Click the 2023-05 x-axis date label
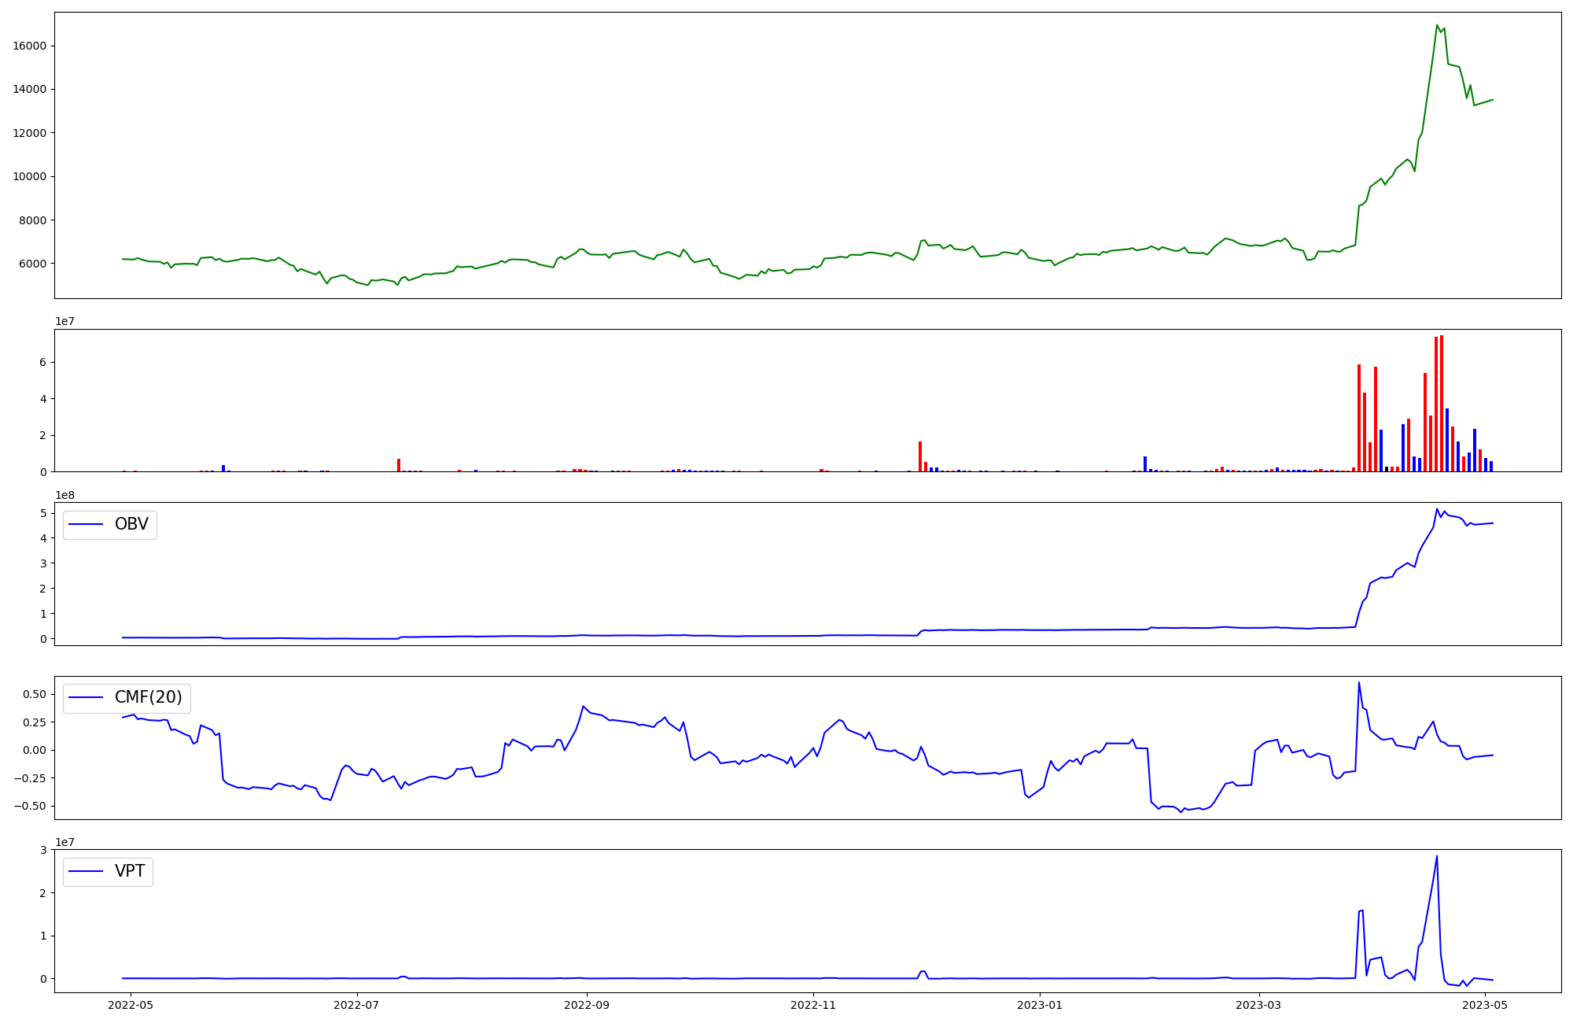The height and width of the screenshot is (1023, 1573). click(1485, 1005)
